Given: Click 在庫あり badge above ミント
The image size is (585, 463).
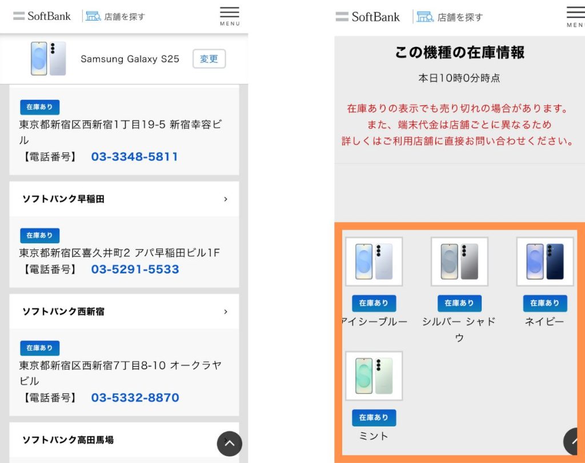Looking at the screenshot, I should click(x=374, y=417).
